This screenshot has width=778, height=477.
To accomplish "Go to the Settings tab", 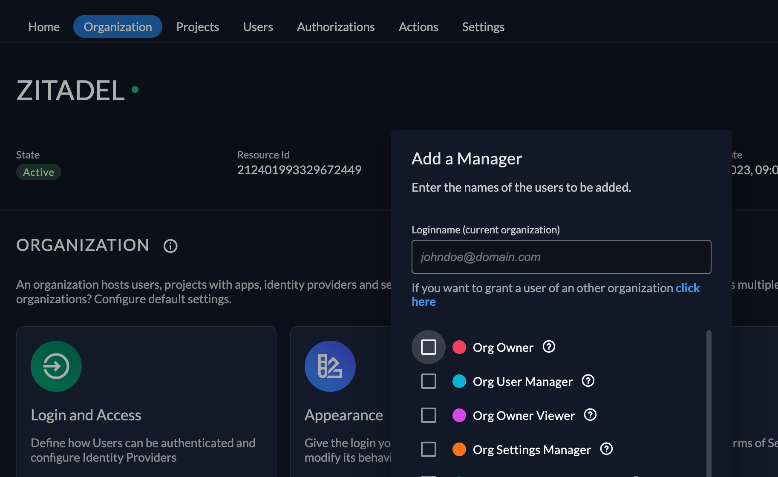I will tap(483, 27).
